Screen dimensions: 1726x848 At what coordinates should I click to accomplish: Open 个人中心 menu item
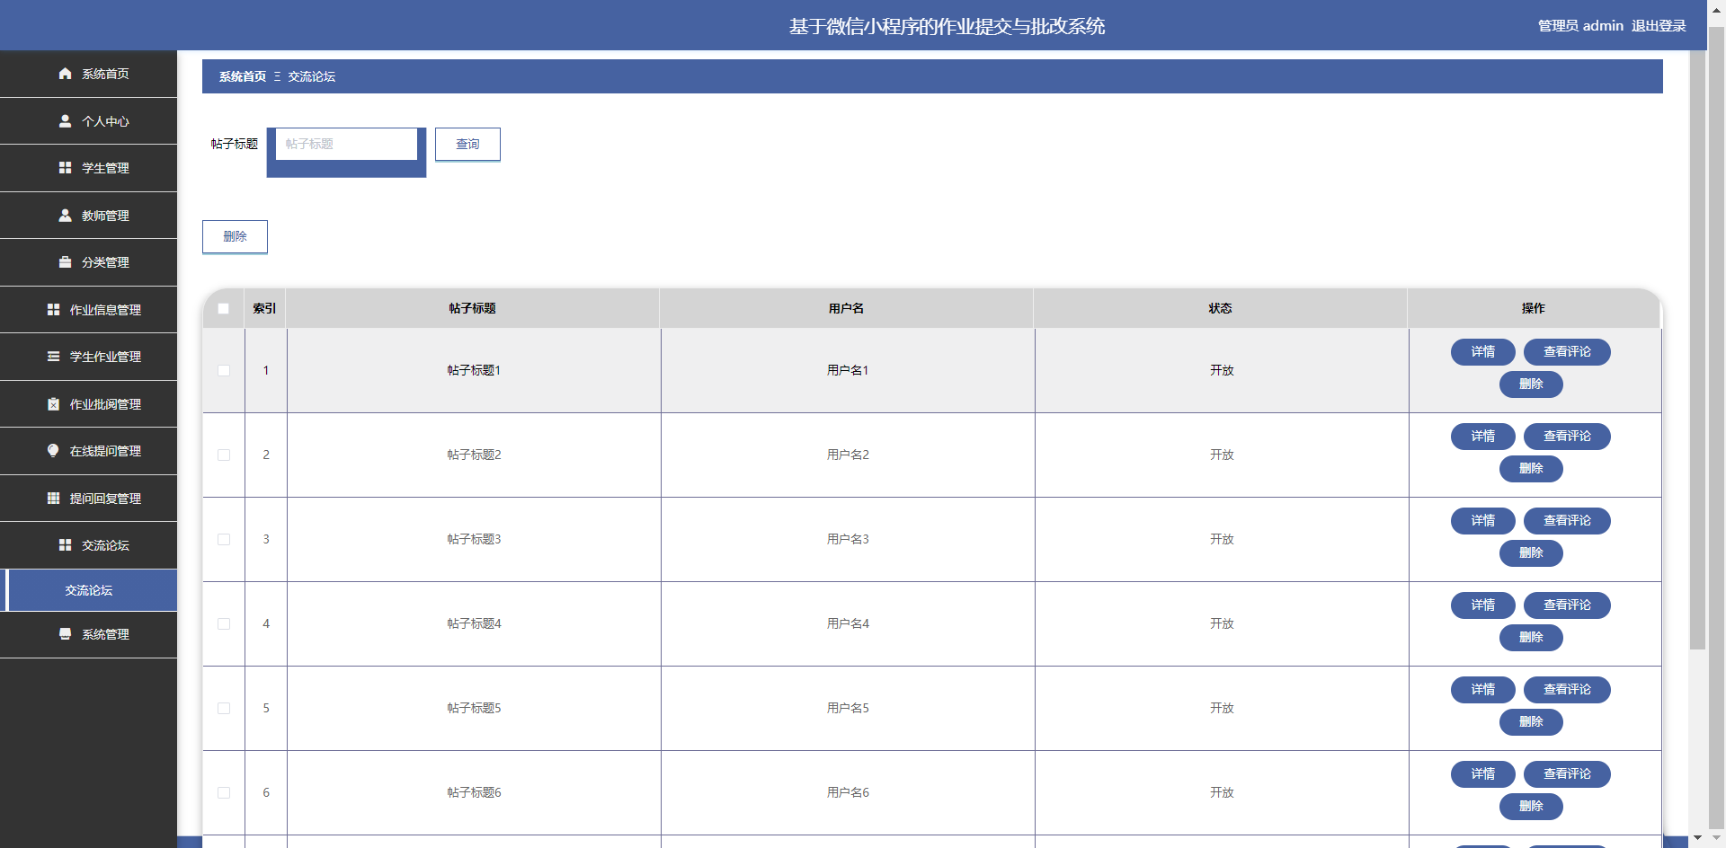[88, 121]
